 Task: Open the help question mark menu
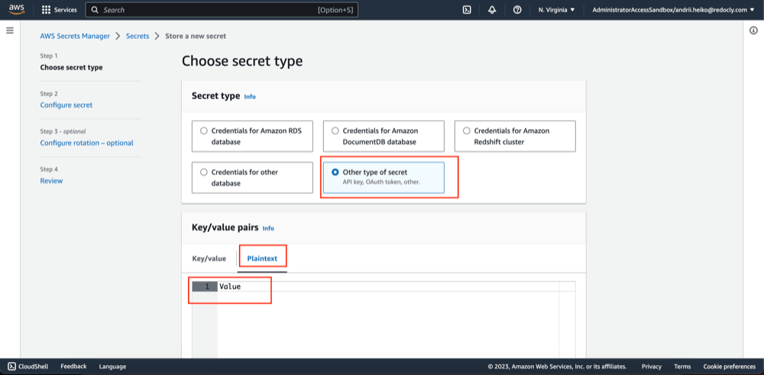(517, 10)
